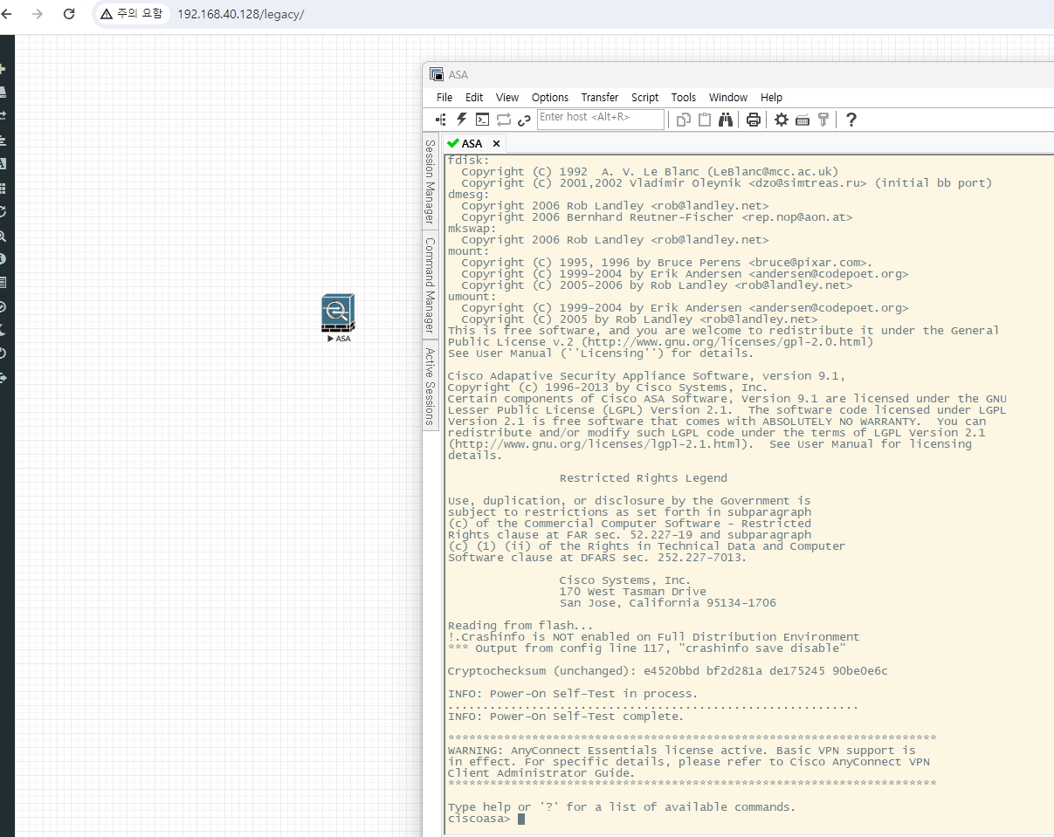Click the 'Cryptochecksum (unchanged)' line

pyautogui.click(x=668, y=671)
